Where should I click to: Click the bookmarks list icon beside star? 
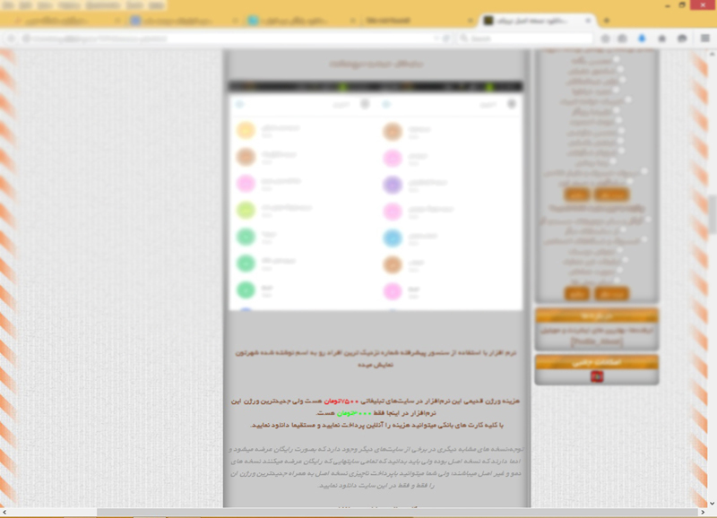pyautogui.click(x=622, y=39)
